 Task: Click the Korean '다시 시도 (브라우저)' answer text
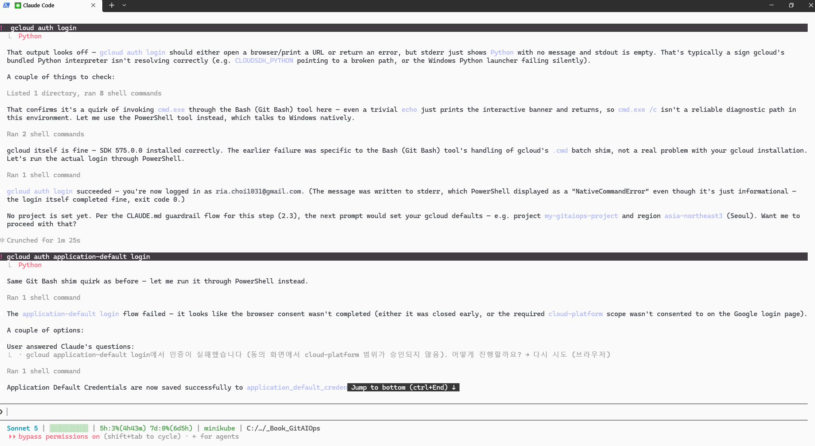572,355
